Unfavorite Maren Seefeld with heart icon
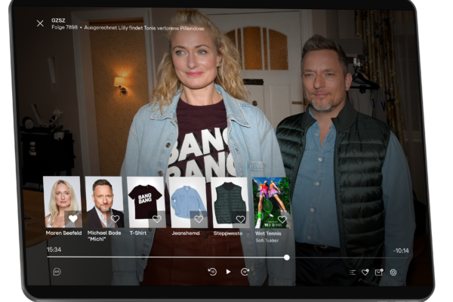This screenshot has width=453, height=302. pyautogui.click(x=73, y=219)
